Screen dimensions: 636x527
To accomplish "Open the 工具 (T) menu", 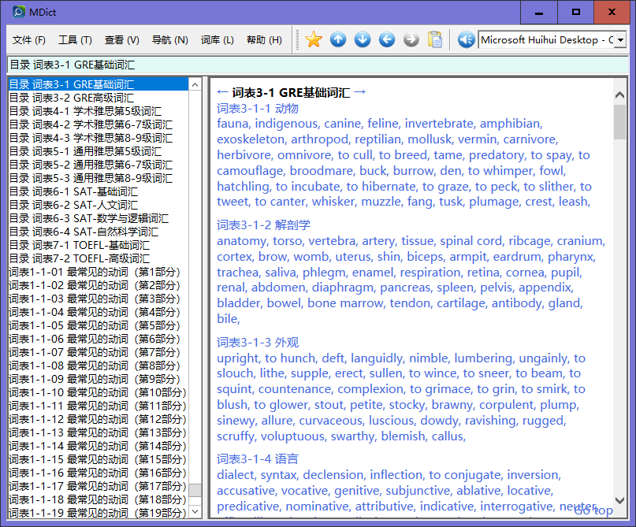I will coord(75,40).
